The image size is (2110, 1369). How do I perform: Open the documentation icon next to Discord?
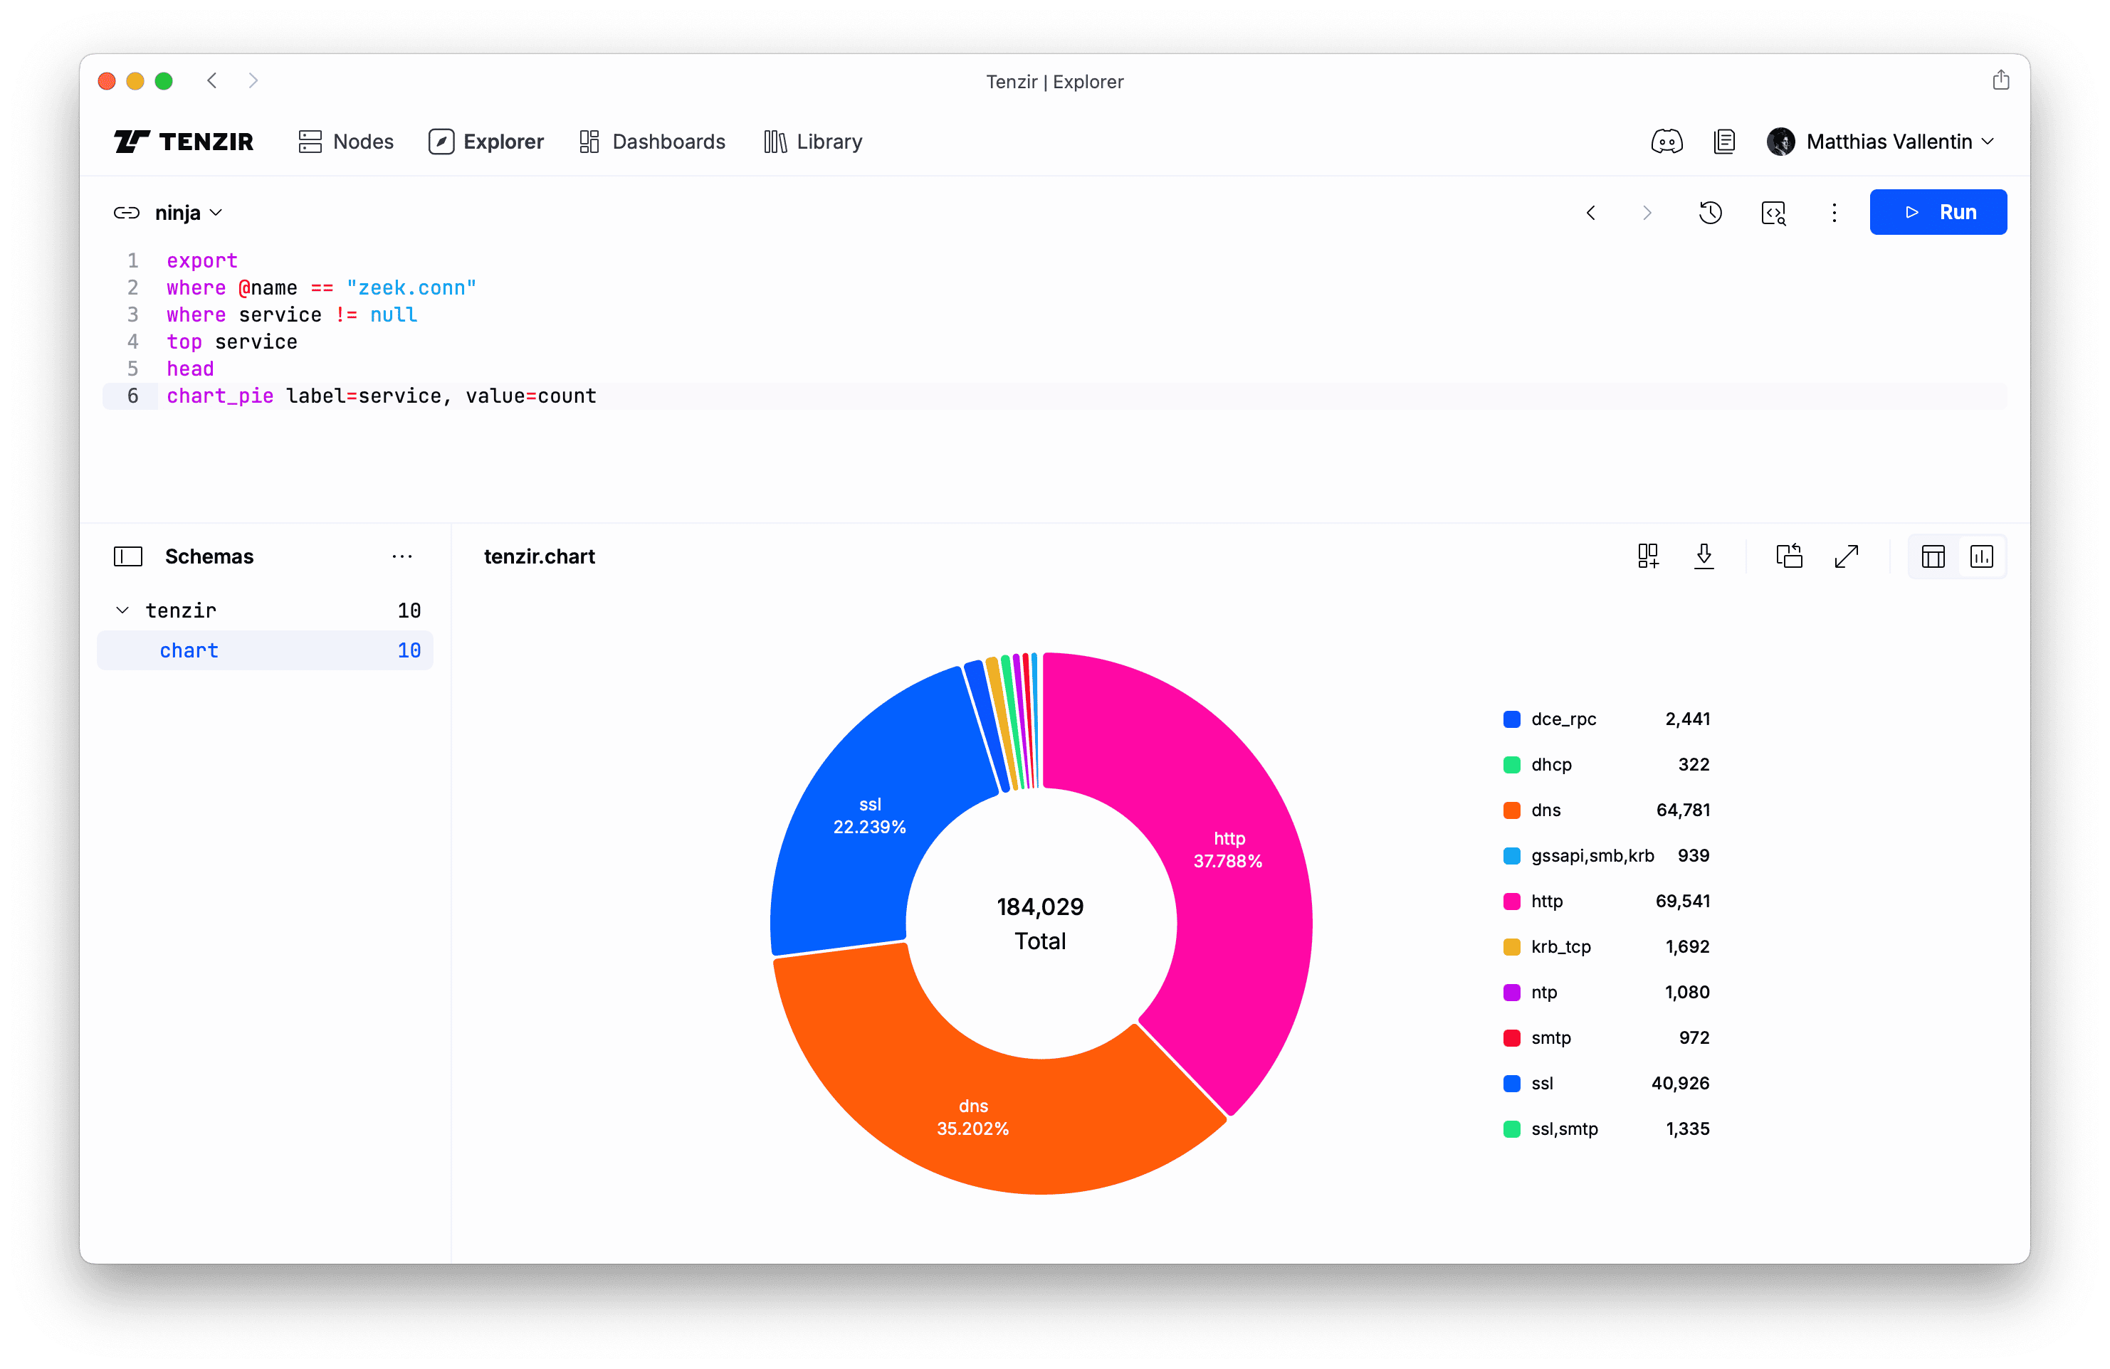tap(1724, 141)
